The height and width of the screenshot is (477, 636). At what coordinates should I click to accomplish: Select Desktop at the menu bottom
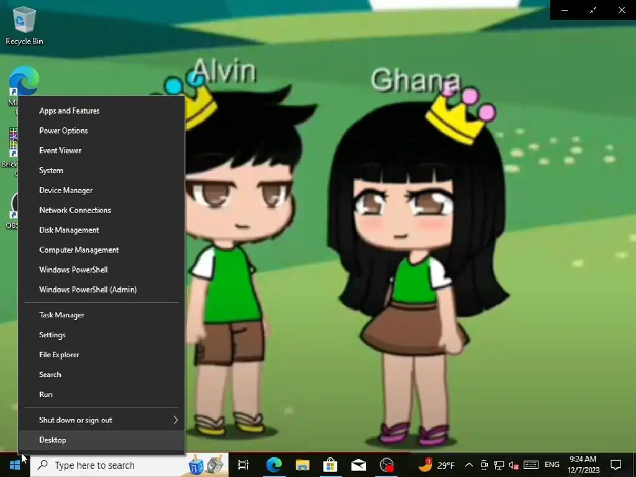101,440
